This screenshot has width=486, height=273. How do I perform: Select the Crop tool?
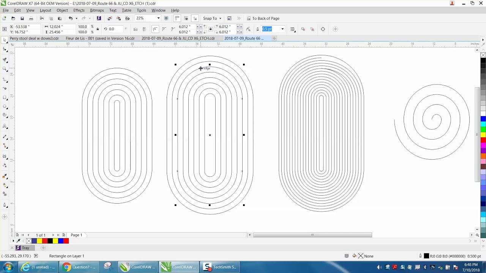pos(5,60)
